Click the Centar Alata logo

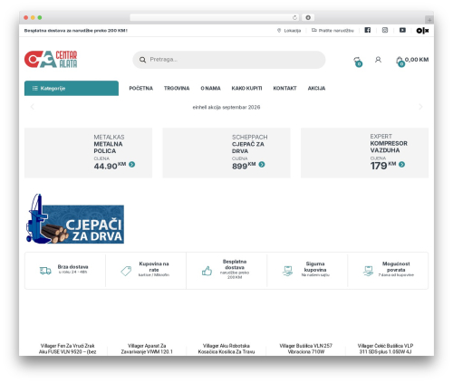51,59
